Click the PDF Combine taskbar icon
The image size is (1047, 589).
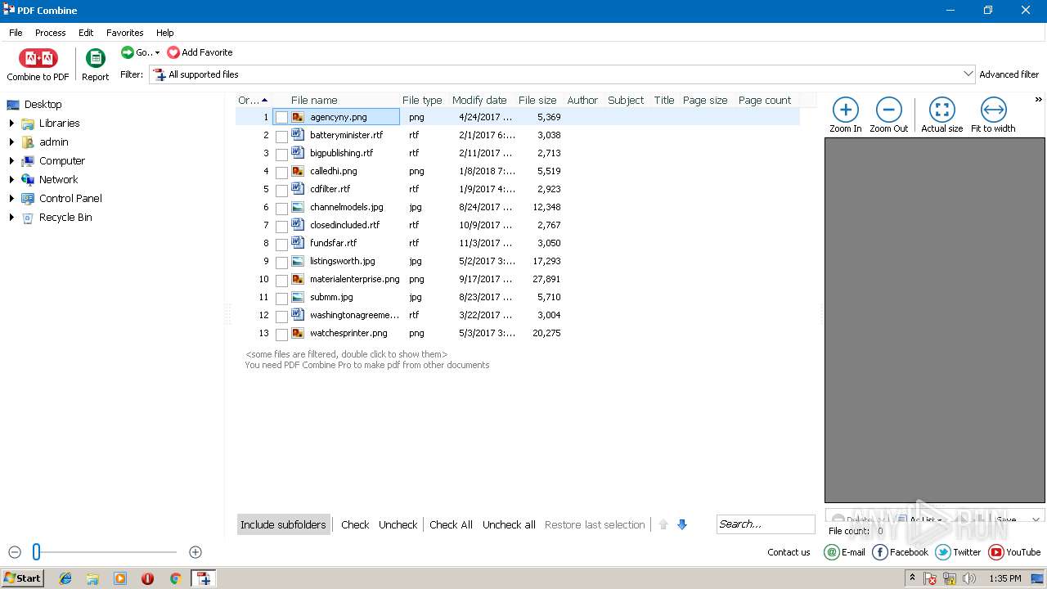[203, 578]
